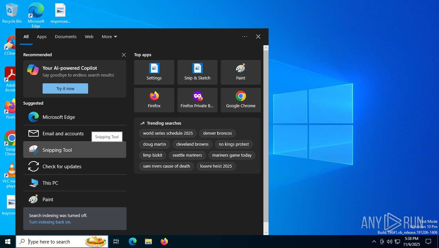Screen dimensions: 439x248
Task: Switch to the Documents tab
Action: tap(66, 36)
